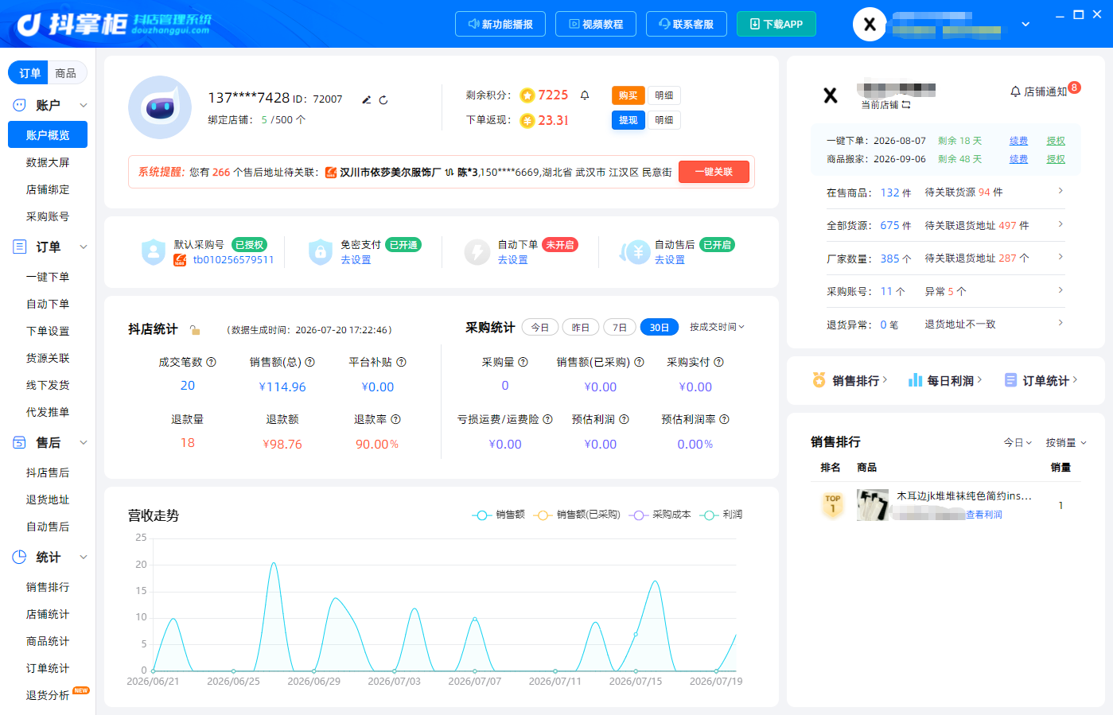Toggle 利润 series in chart legend
Viewport: 1113px width, 715px height.
pos(722,515)
